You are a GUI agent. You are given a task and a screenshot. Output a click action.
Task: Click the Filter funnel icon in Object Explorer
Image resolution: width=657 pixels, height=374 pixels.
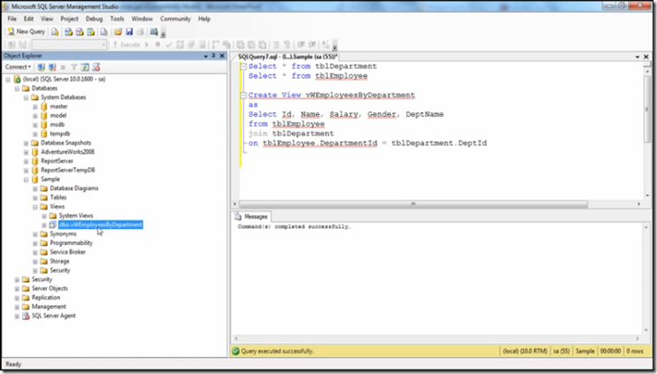point(73,67)
